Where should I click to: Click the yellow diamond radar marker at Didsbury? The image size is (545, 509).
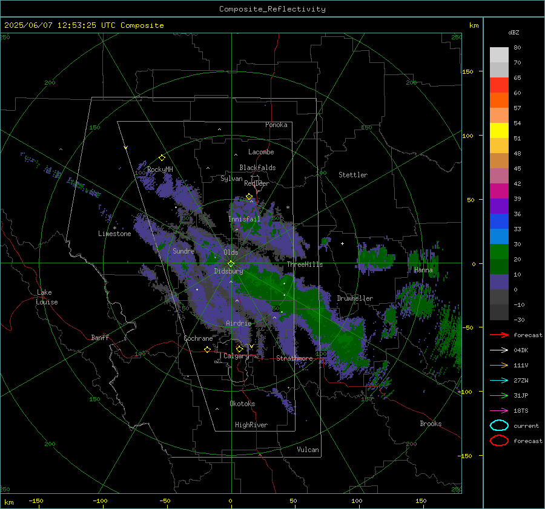pos(231,264)
